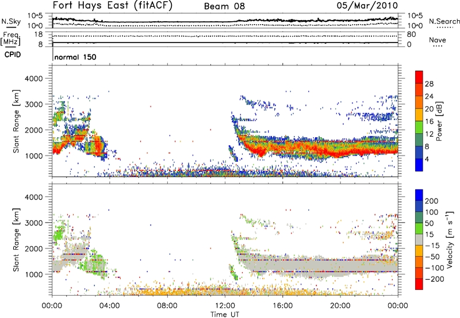This screenshot has height=318, width=460.
Task: Pick the green 15–50 Velocity swatch
Action: 419,228
